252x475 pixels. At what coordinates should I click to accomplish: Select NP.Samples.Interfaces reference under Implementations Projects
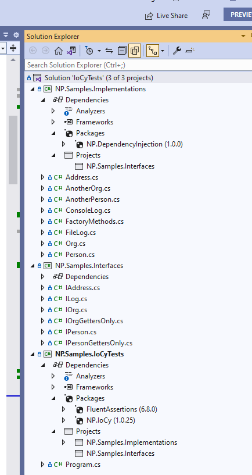point(120,166)
